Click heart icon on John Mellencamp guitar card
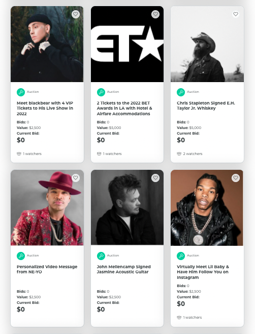 (155, 177)
